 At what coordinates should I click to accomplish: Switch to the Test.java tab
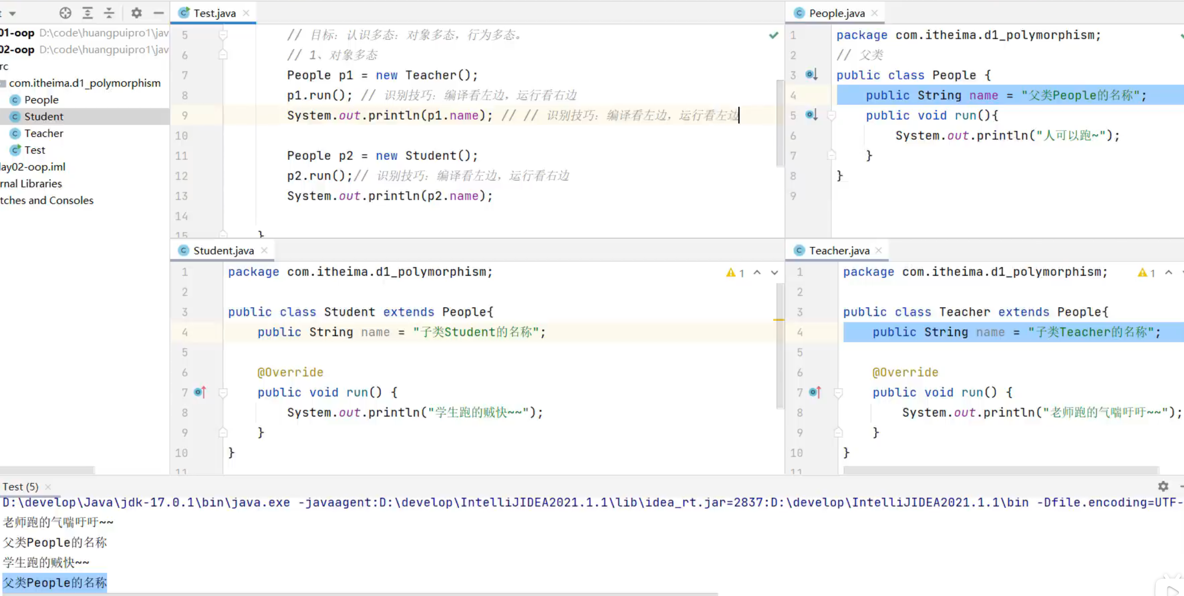click(214, 13)
